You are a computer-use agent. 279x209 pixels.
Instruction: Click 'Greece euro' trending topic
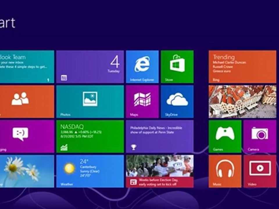[x=222, y=71]
